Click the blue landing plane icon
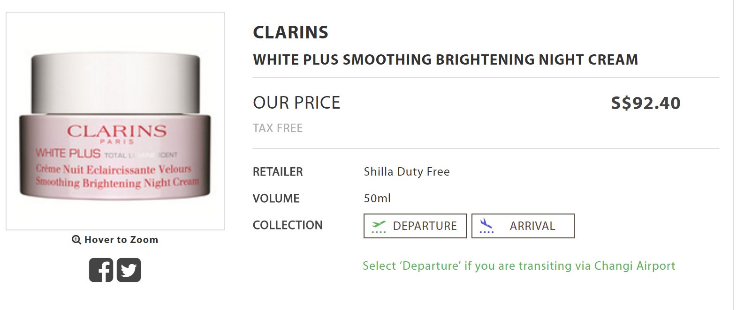The height and width of the screenshot is (310, 737). click(x=486, y=226)
